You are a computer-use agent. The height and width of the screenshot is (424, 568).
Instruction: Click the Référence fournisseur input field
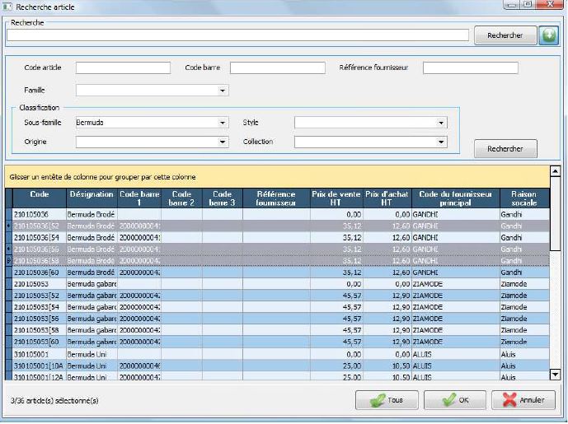tap(470, 68)
